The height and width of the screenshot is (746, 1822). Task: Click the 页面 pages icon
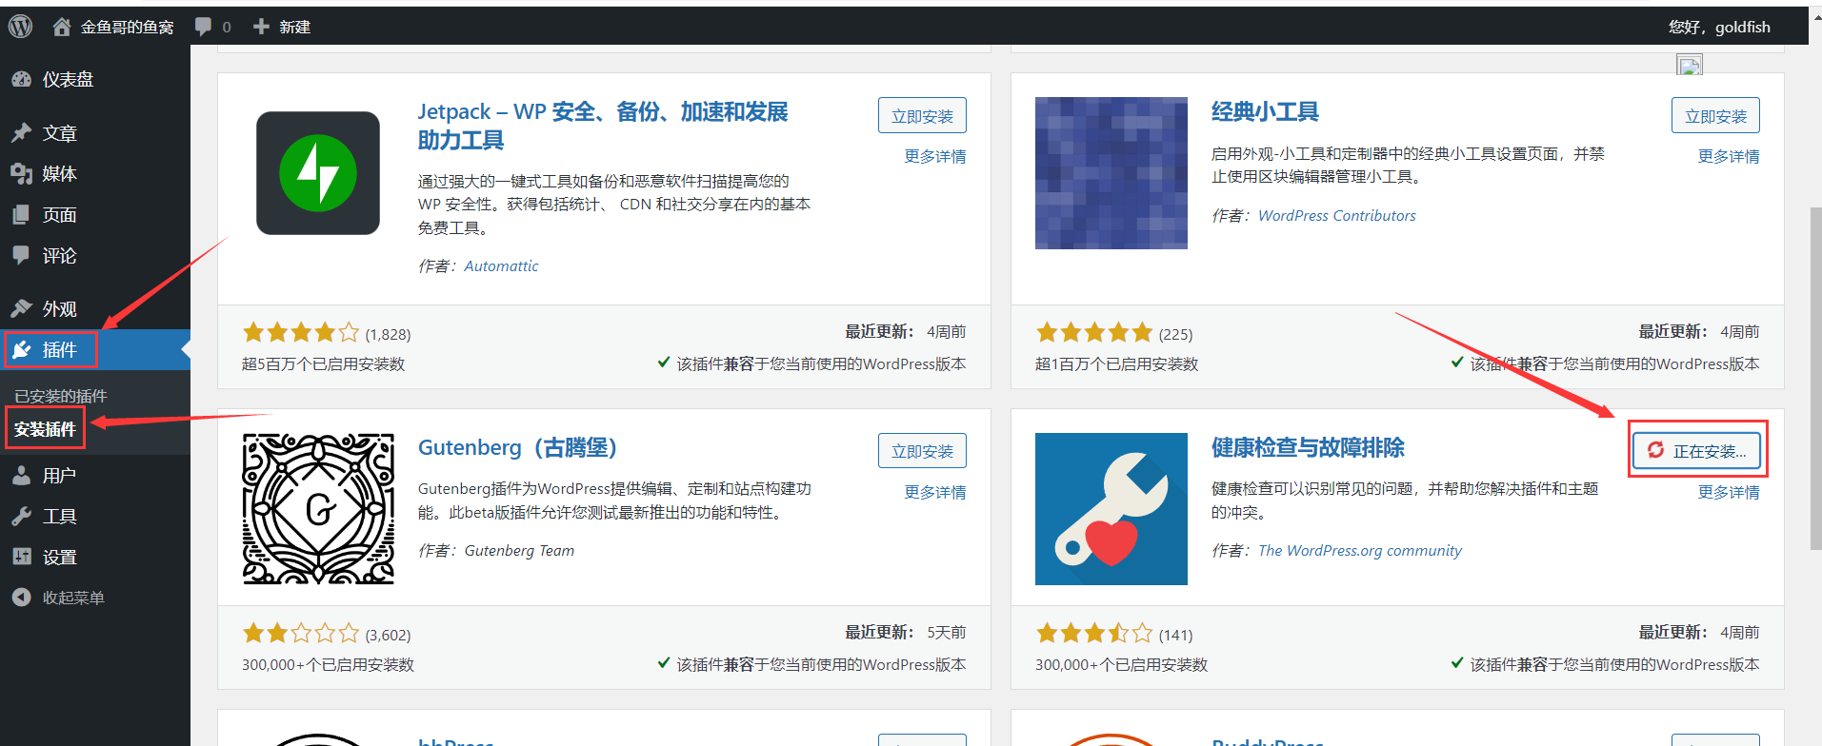click(x=22, y=215)
